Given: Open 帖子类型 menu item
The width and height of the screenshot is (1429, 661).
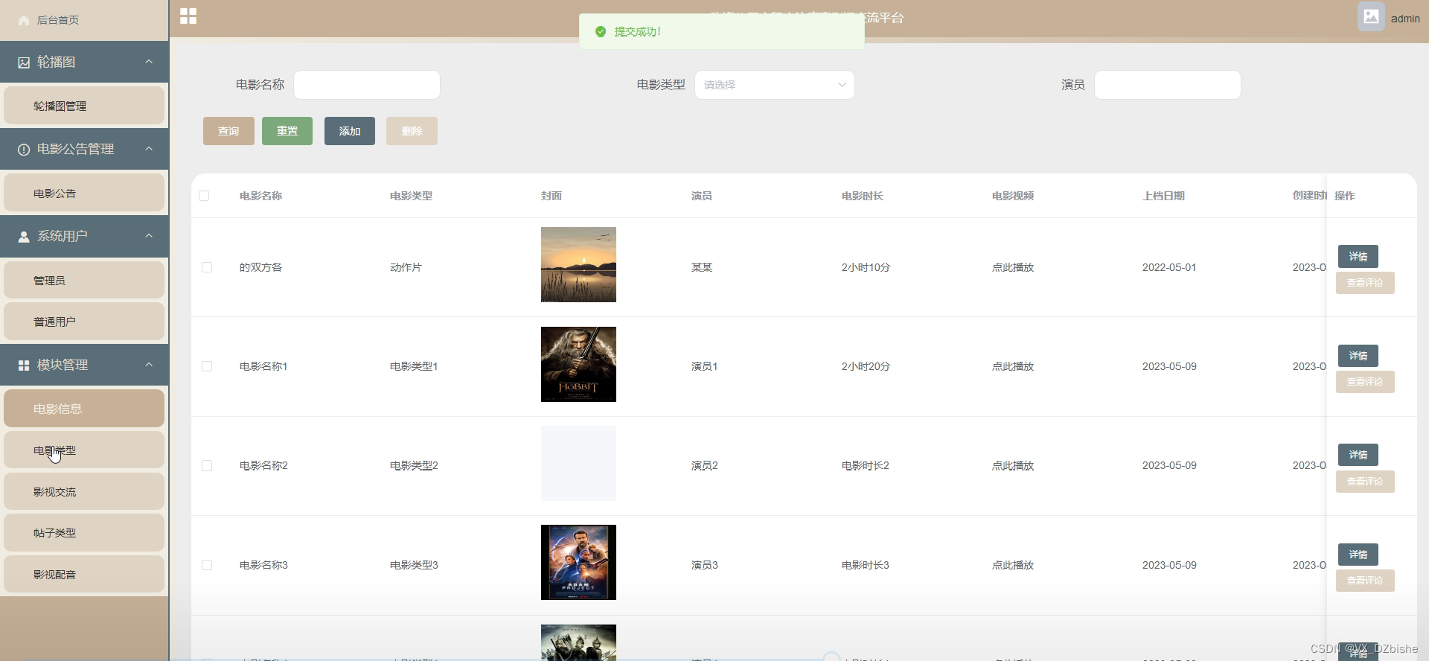Looking at the screenshot, I should [84, 533].
